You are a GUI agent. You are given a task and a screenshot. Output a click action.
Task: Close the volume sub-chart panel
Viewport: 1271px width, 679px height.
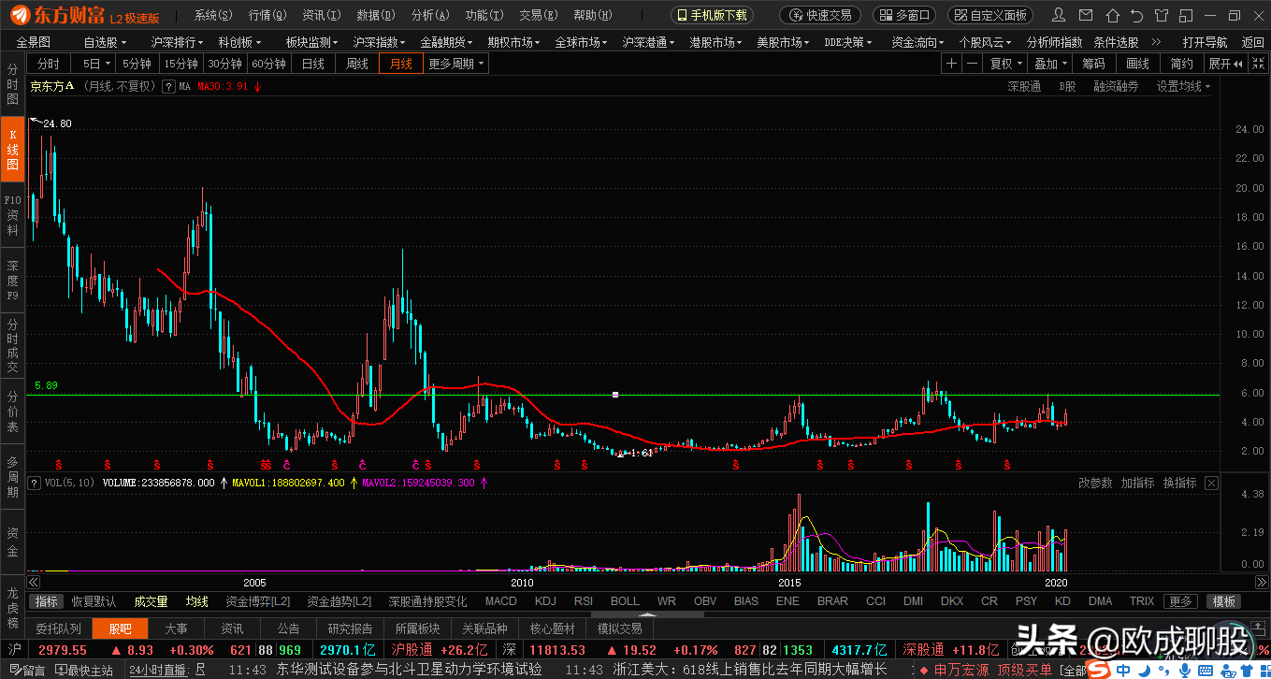point(1211,484)
